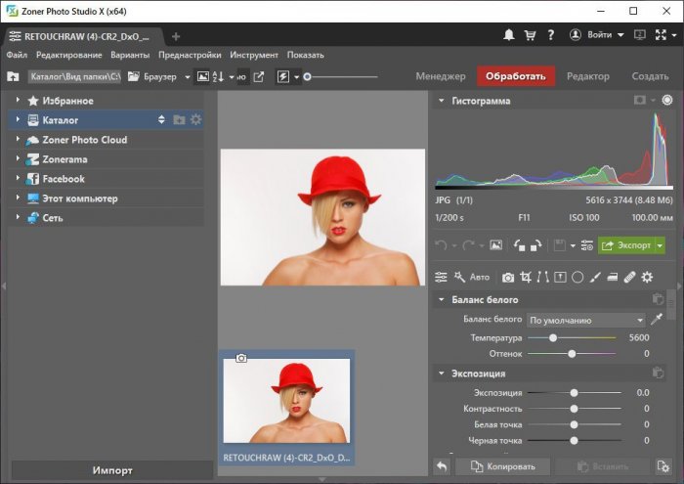
Task: Click the Temperature slider handle
Action: point(553,337)
